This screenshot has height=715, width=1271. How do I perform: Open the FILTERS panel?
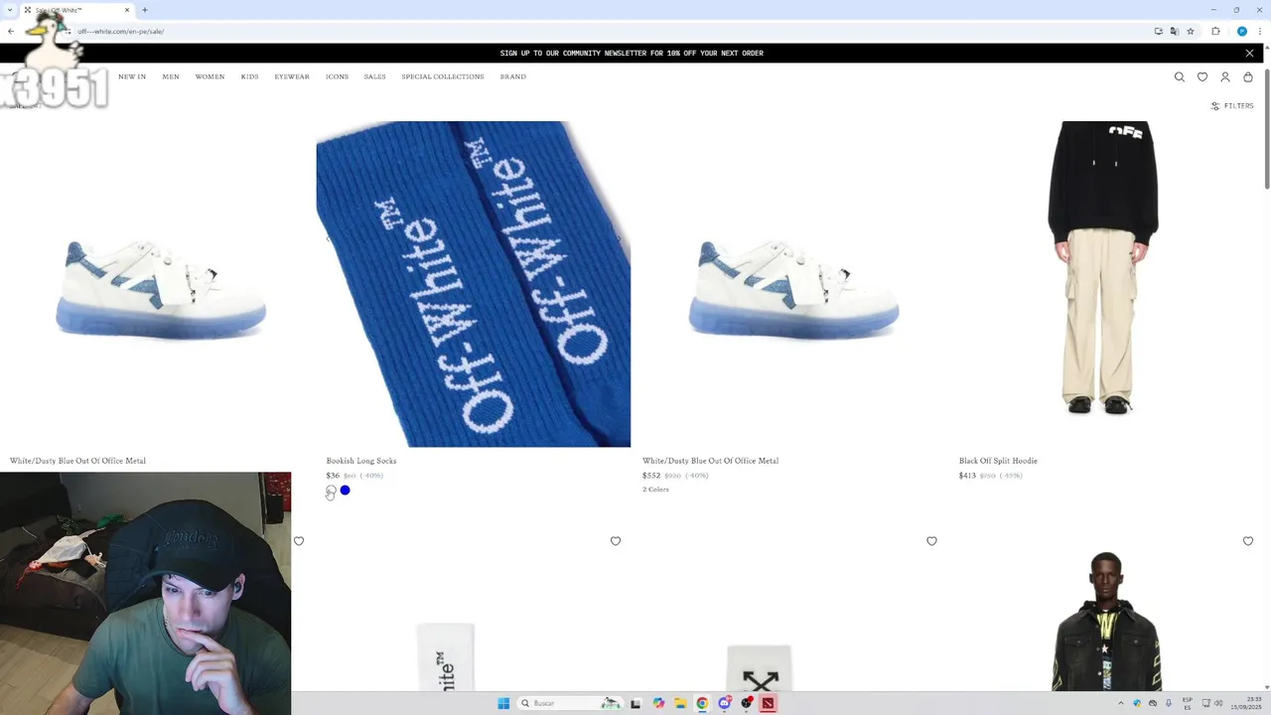point(1232,105)
